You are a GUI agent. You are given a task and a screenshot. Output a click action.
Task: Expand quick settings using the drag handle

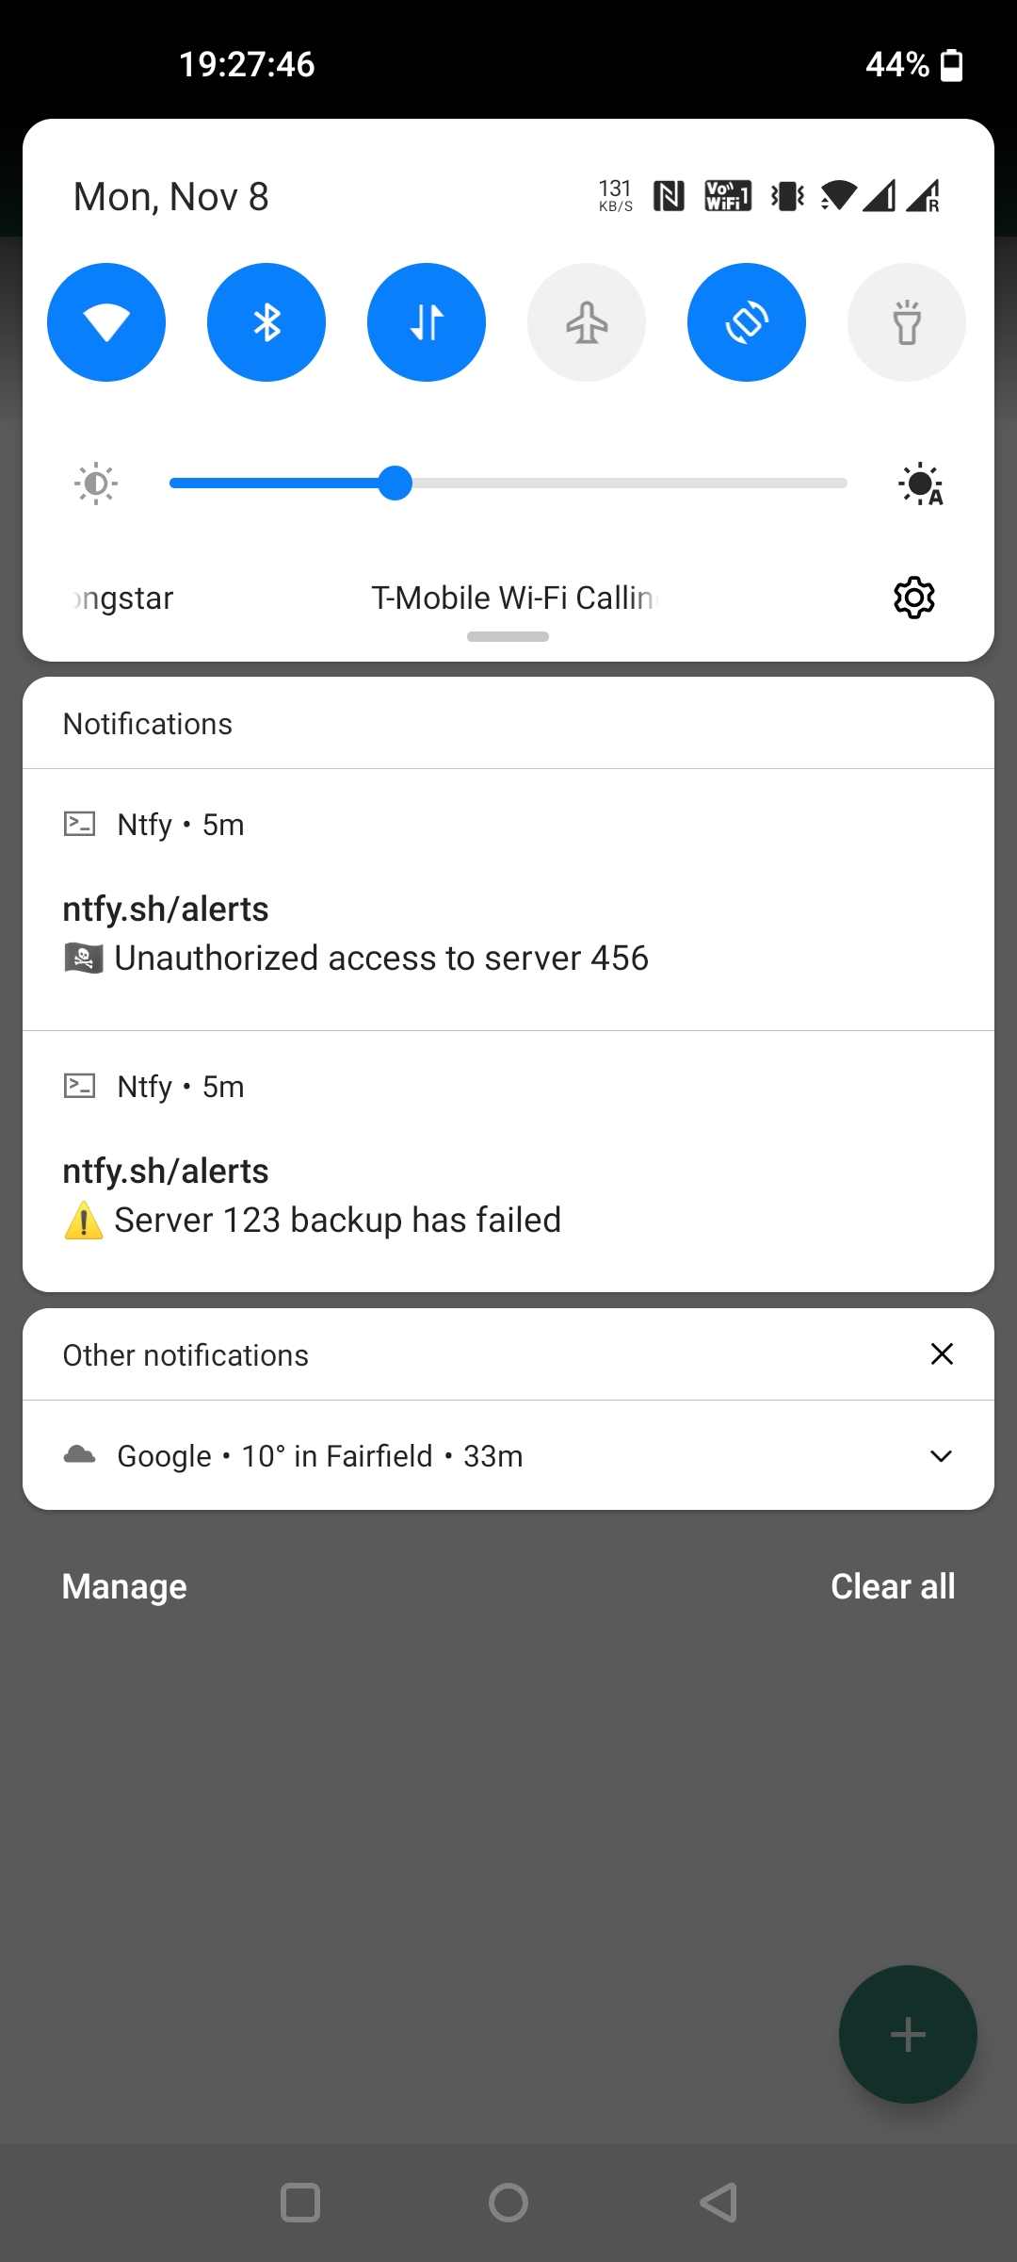coord(508,637)
